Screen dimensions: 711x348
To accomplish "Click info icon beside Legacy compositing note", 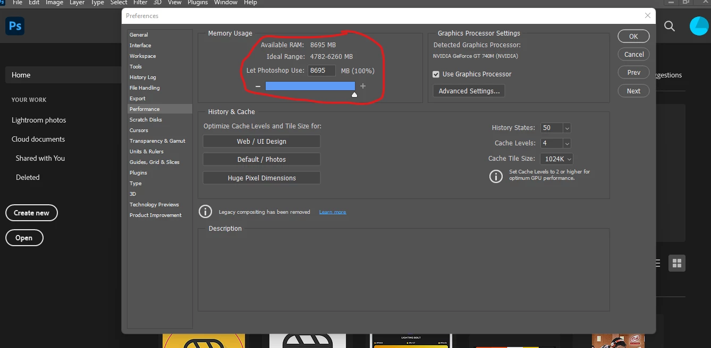I will pyautogui.click(x=205, y=212).
